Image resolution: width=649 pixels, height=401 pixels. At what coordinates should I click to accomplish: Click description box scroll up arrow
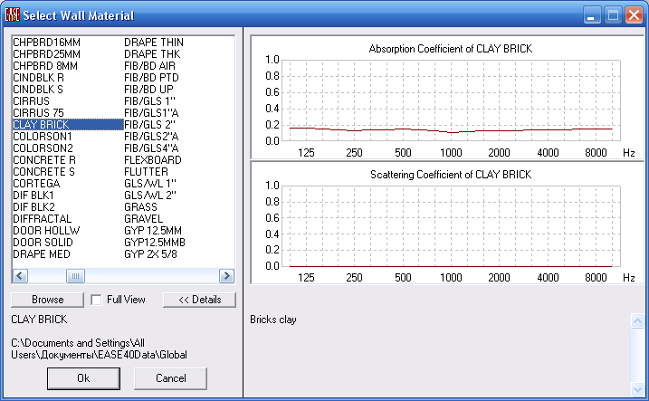pos(637,320)
